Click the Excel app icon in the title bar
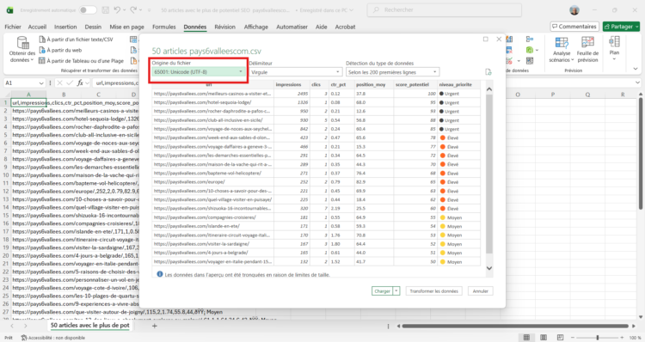This screenshot has height=342, width=645. [9, 10]
